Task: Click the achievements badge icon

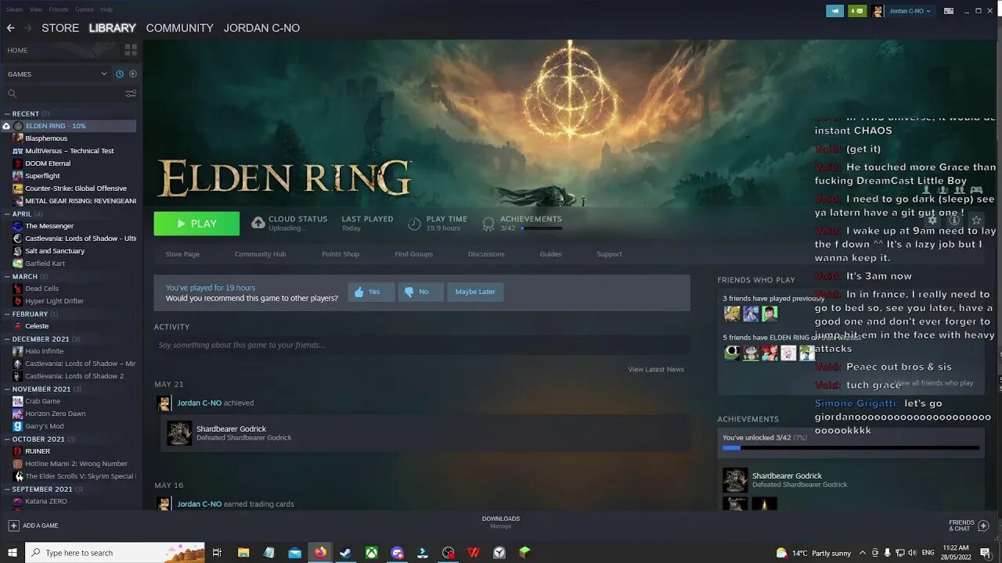Action: pyautogui.click(x=488, y=224)
